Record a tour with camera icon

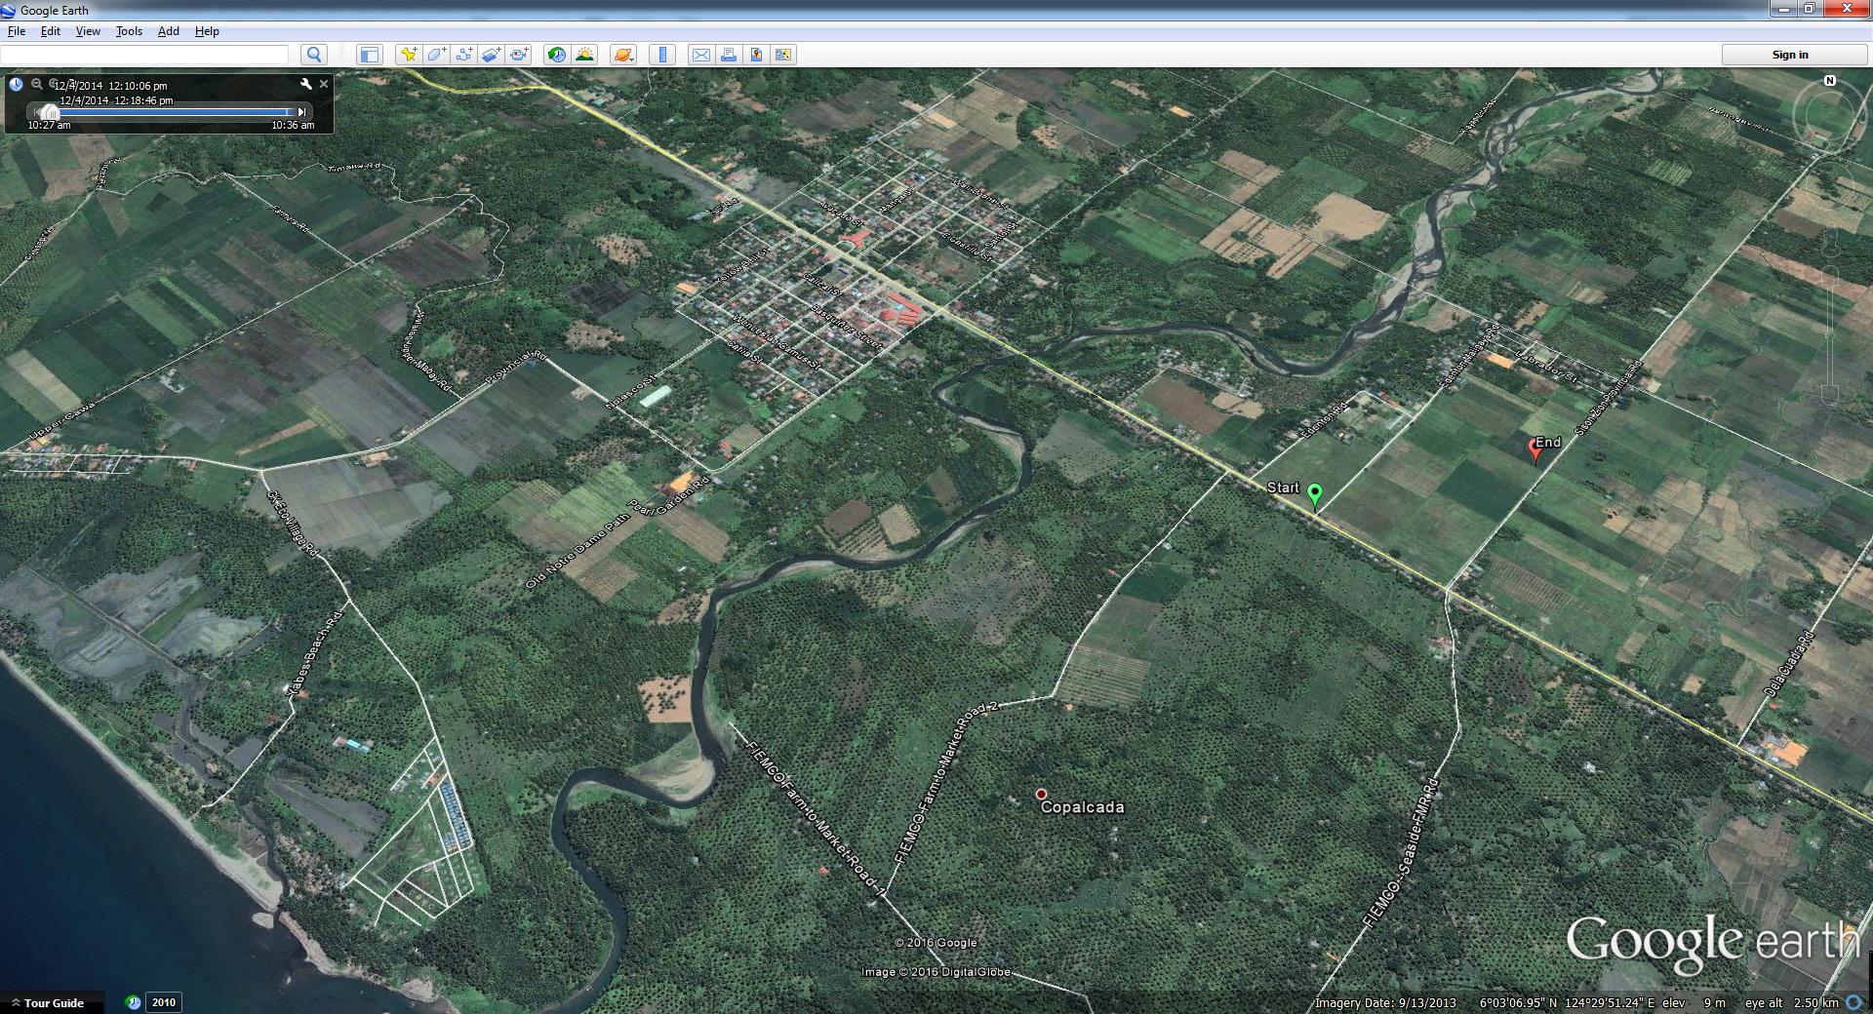[x=519, y=55]
